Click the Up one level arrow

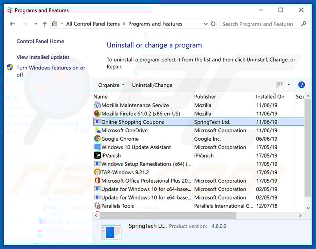click(x=45, y=24)
